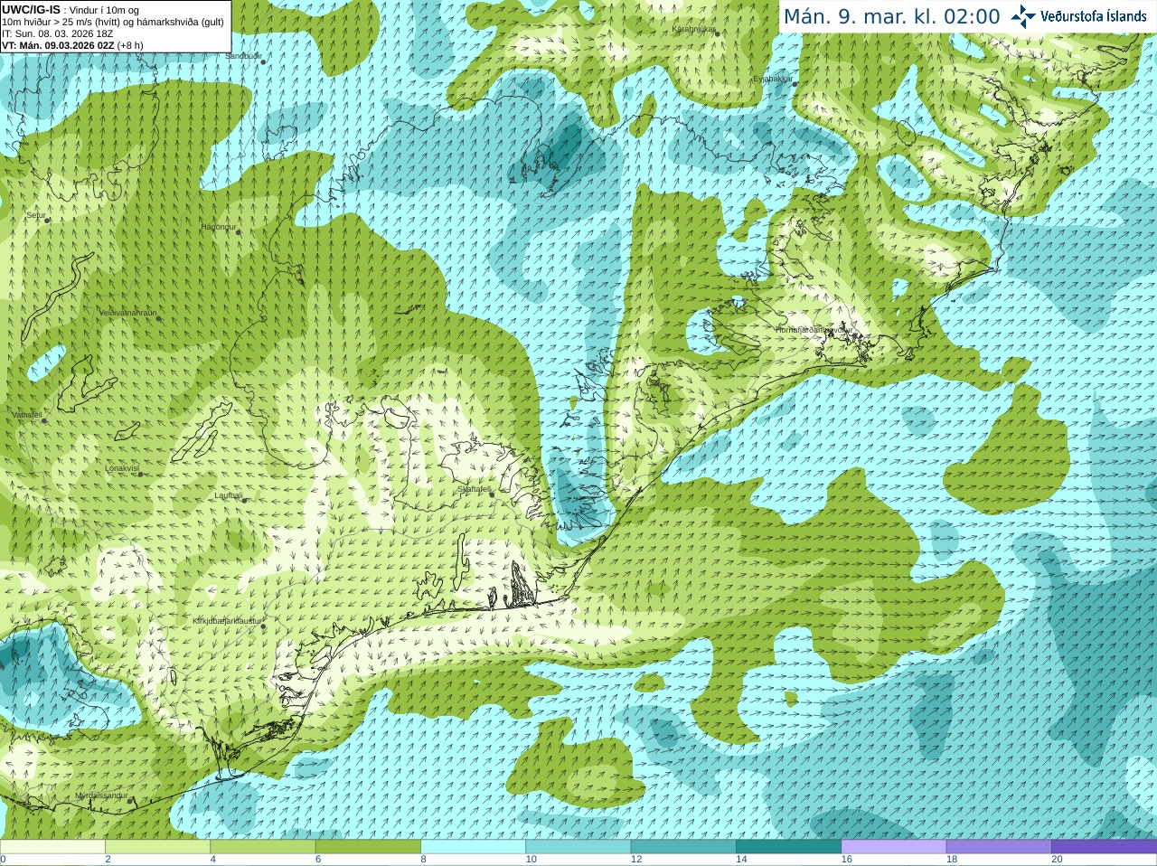Image resolution: width=1157 pixels, height=866 pixels.
Task: Click the Vatnsfell station label
Action: coord(27,415)
